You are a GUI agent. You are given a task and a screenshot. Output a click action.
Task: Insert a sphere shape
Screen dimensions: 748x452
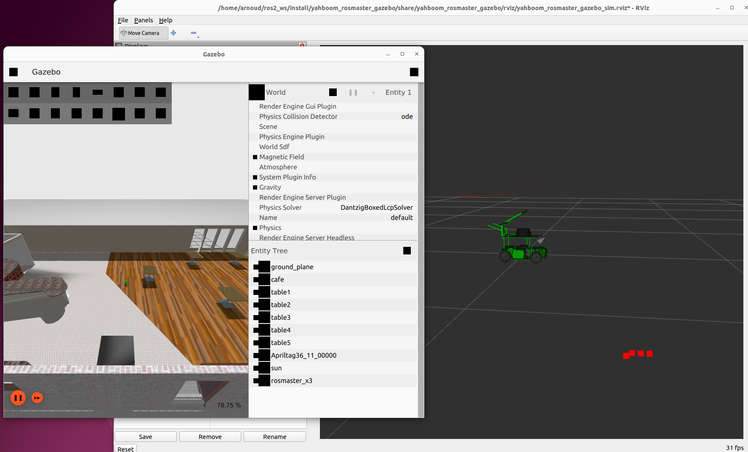[35, 92]
